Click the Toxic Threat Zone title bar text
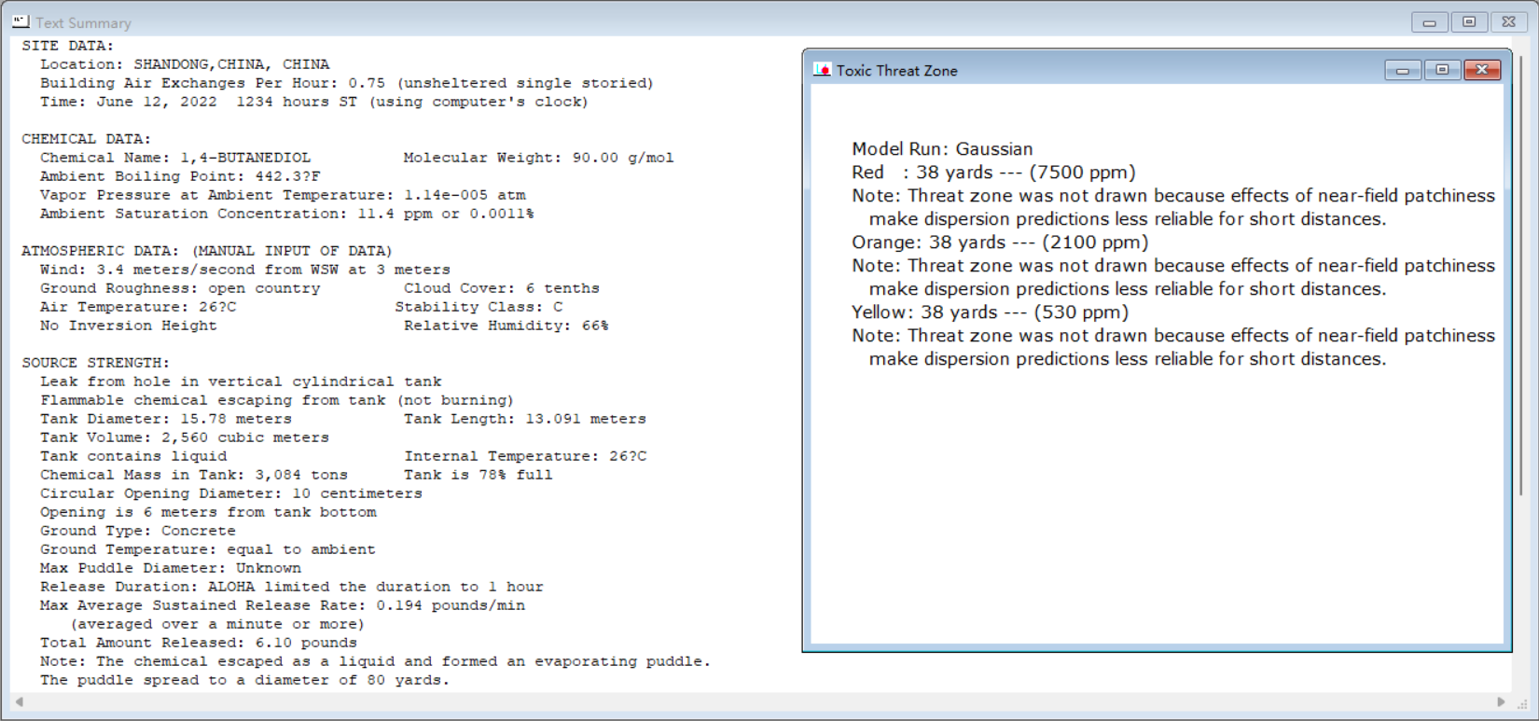 (x=896, y=71)
